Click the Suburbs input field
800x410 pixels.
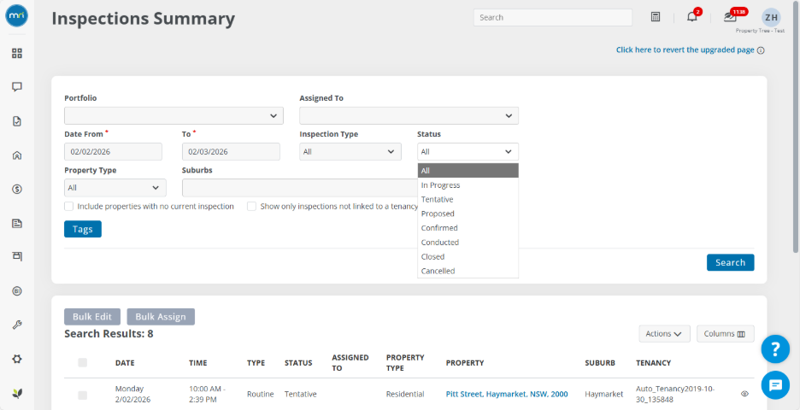click(299, 188)
